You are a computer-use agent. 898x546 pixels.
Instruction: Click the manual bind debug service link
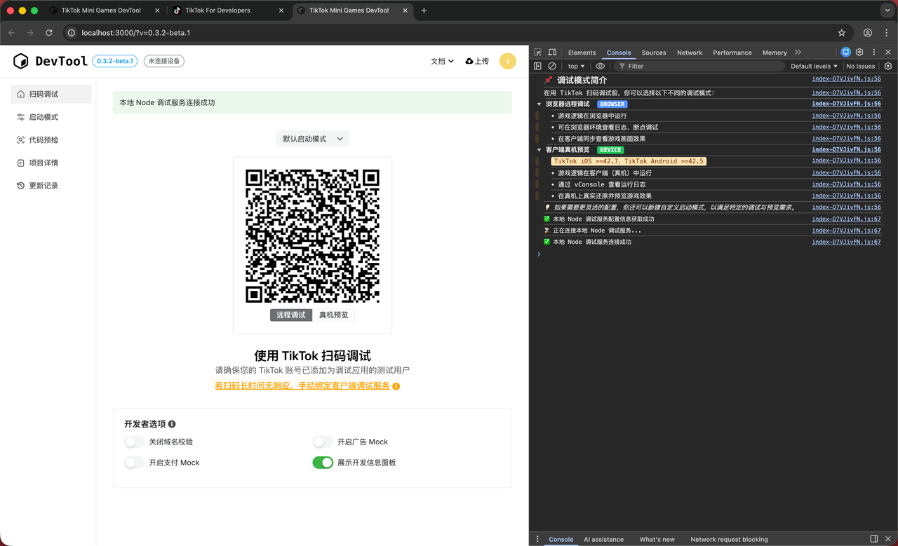[x=302, y=386]
